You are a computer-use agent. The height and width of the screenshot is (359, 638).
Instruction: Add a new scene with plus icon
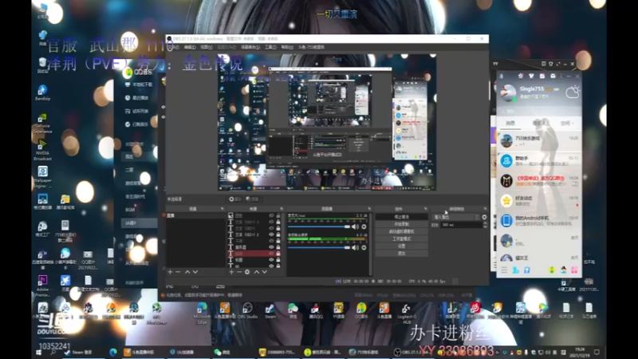click(170, 272)
